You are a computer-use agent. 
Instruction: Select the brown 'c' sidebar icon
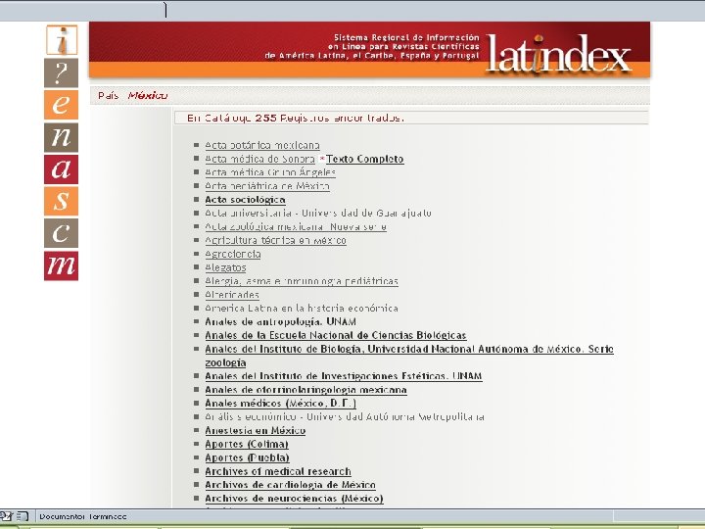61,233
